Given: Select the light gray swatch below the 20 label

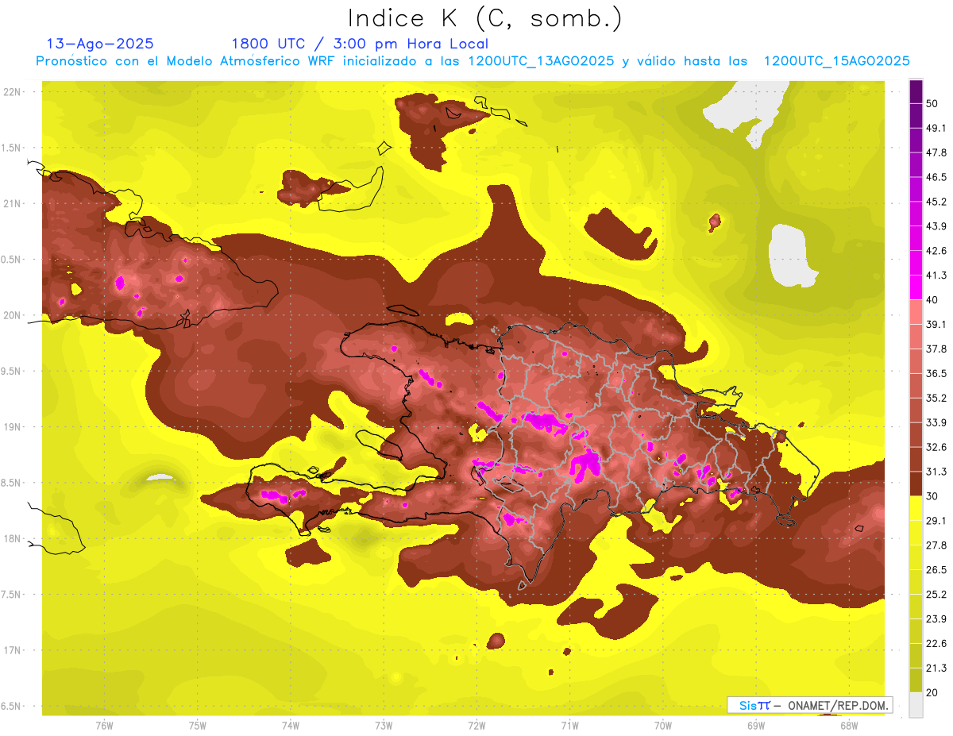Looking at the screenshot, I should (x=916, y=705).
